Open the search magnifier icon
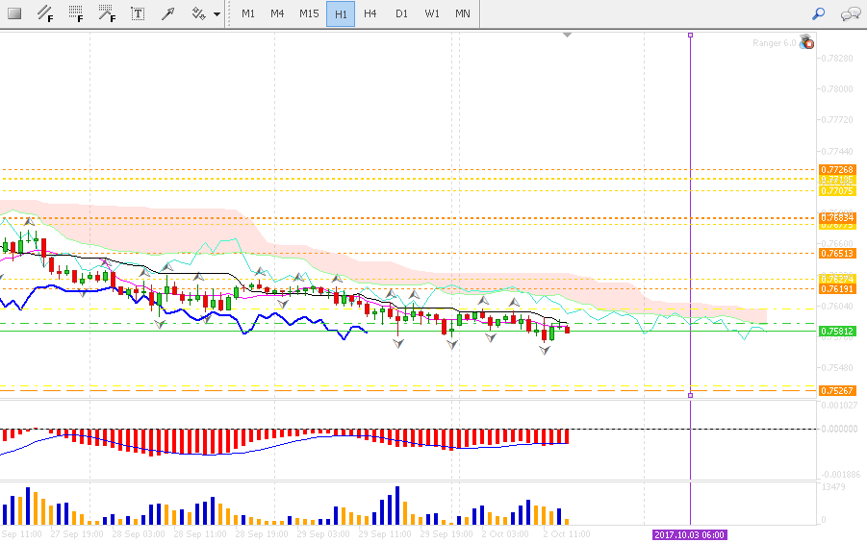This screenshot has height=543, width=867. point(818,13)
